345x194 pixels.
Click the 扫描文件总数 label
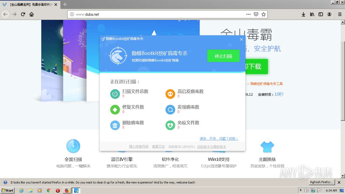point(135,91)
